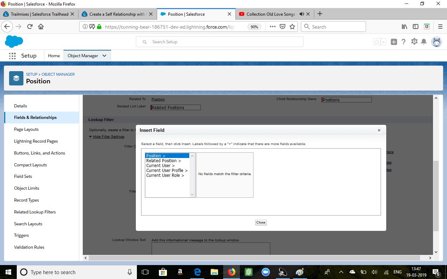This screenshot has width=447, height=279.
Task: Open the Salesforce App Launcher grid
Action: (13, 56)
